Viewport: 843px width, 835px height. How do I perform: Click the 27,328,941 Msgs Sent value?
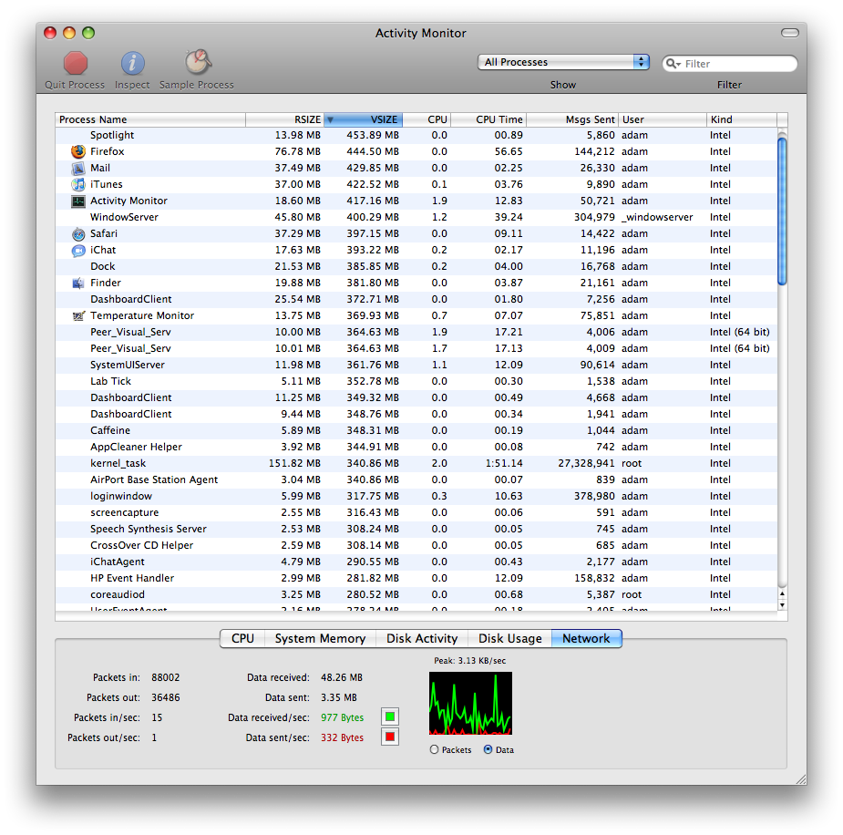tap(586, 463)
